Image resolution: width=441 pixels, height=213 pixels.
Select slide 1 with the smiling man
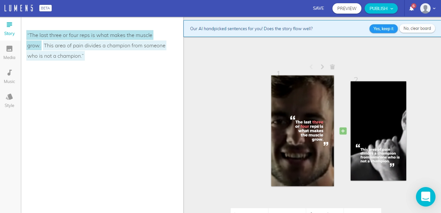tap(302, 131)
